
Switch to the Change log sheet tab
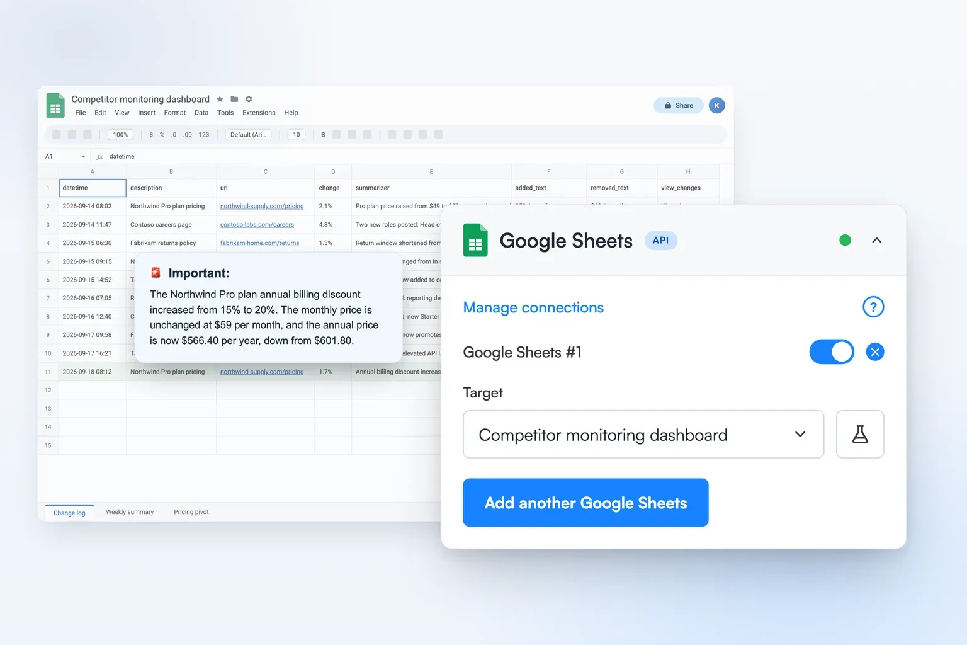[x=69, y=513]
